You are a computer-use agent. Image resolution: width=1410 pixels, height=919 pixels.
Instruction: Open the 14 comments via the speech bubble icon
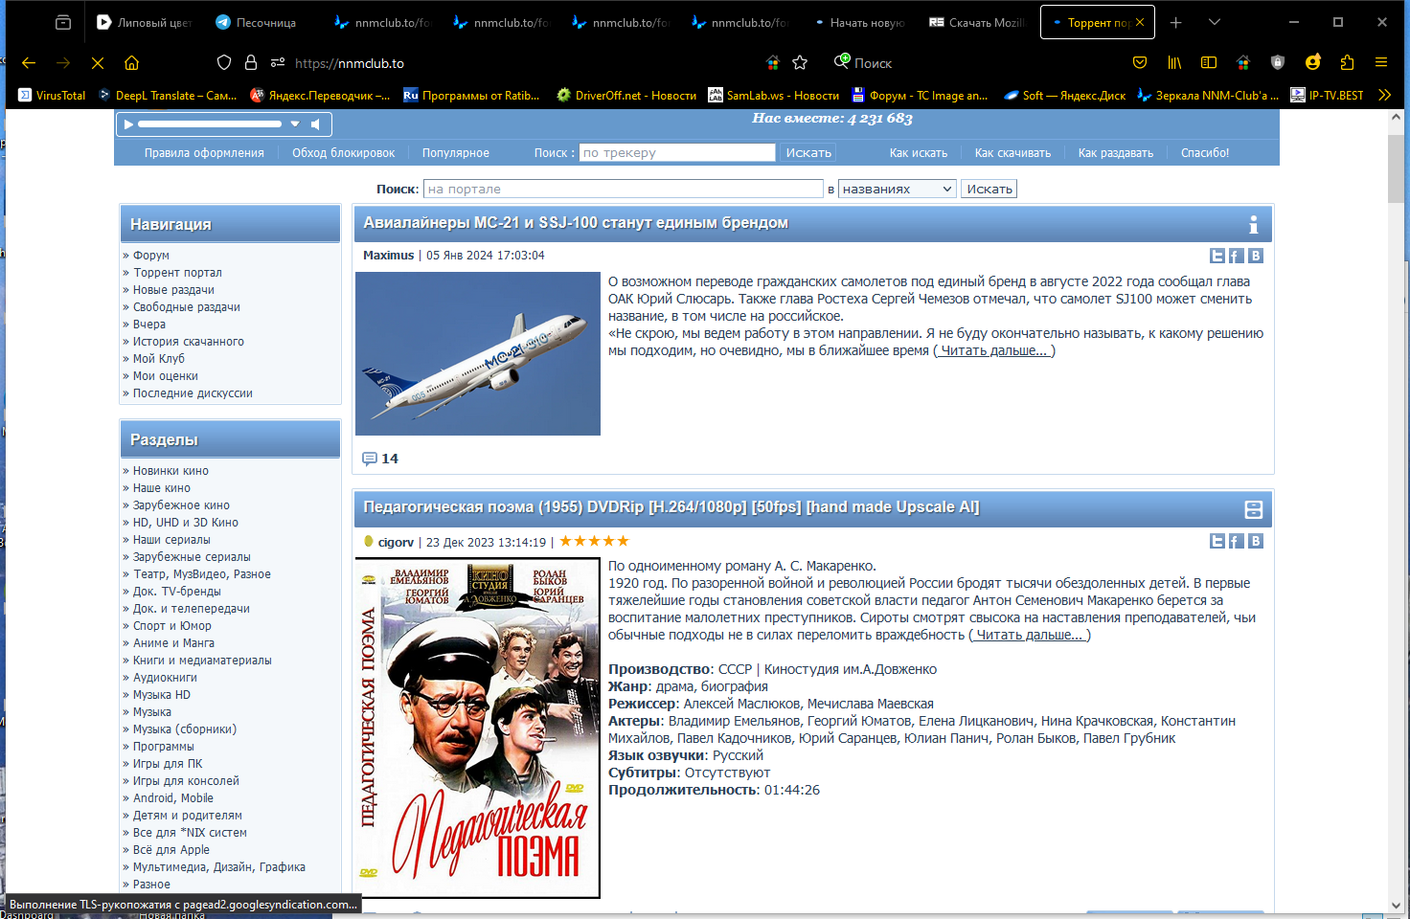point(371,459)
